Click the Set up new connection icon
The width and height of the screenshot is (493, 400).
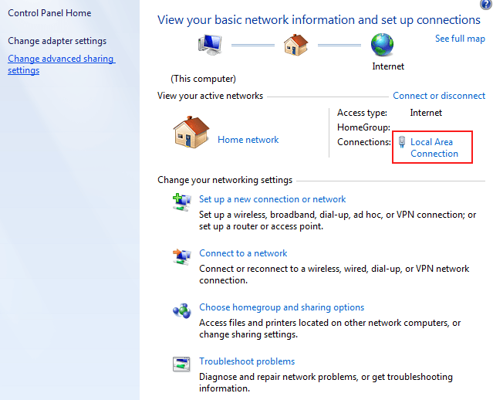pyautogui.click(x=182, y=202)
